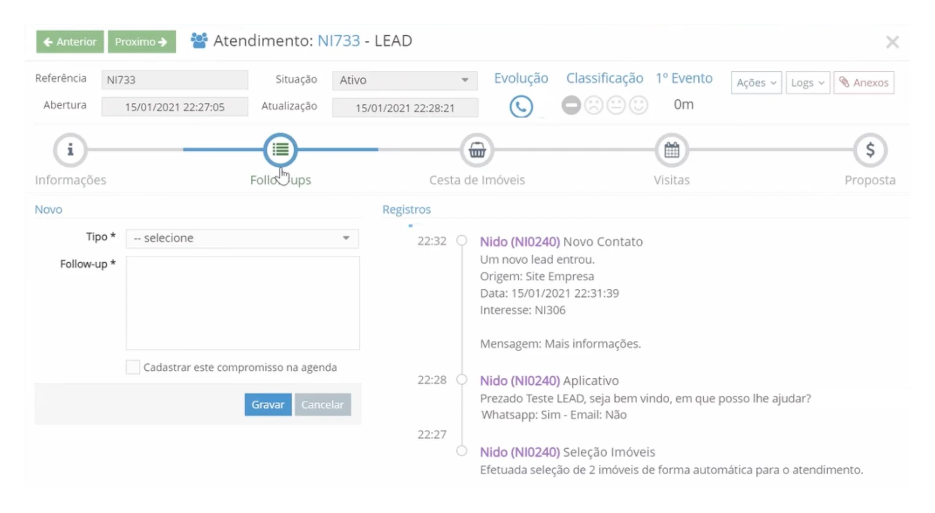Click the Novo section heading
This screenshot has width=935, height=513.
tap(48, 210)
